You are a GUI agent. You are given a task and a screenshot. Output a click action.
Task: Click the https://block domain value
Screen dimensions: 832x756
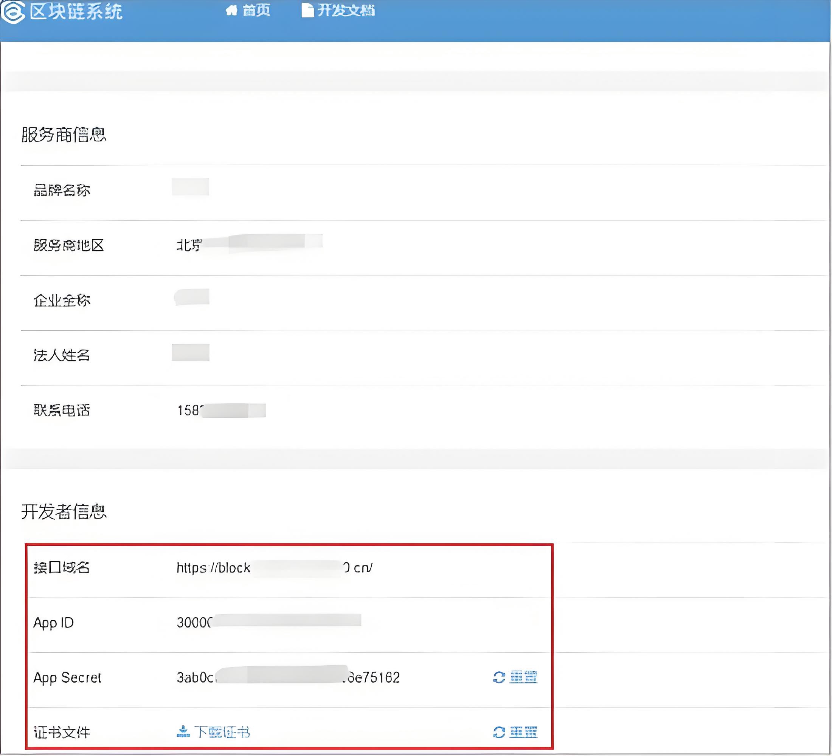(x=275, y=568)
